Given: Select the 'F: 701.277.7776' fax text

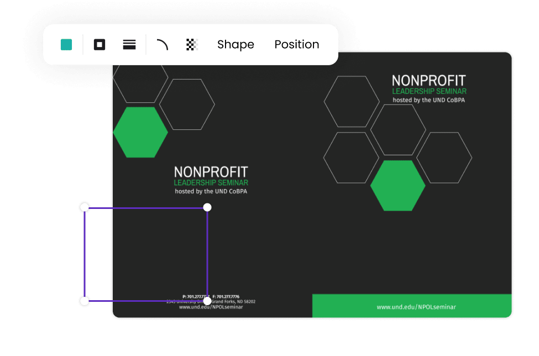Looking at the screenshot, I should click(226, 296).
